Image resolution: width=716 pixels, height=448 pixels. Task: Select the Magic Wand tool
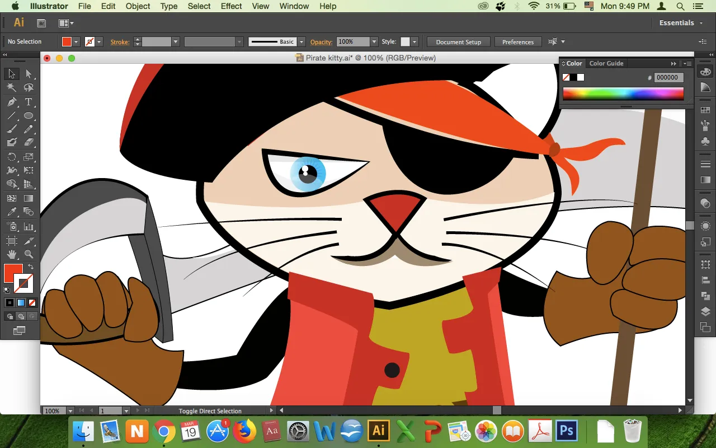(12, 88)
